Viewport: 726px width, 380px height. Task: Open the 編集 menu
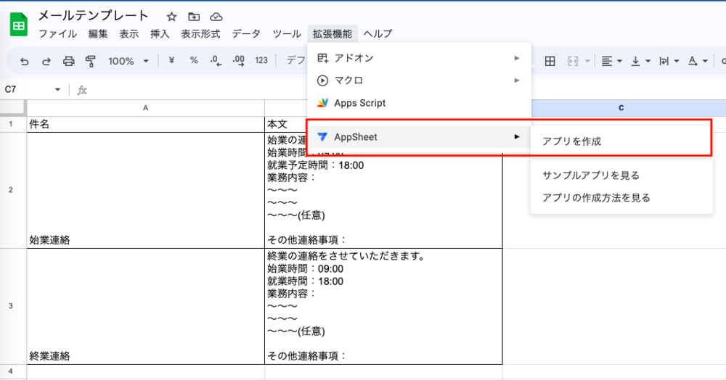pos(98,34)
